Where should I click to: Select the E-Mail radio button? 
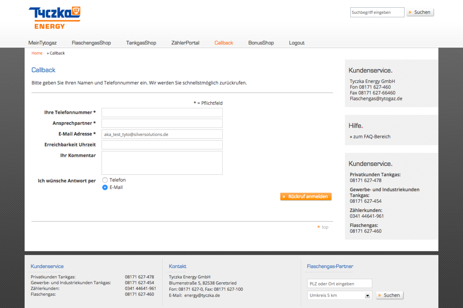(105, 187)
